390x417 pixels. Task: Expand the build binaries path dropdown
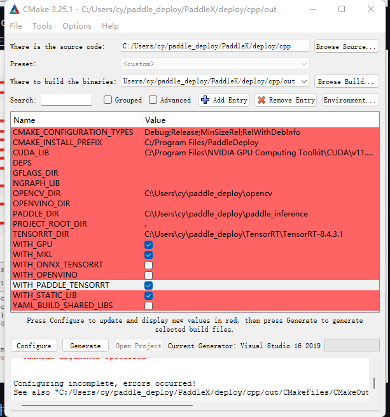[304, 81]
